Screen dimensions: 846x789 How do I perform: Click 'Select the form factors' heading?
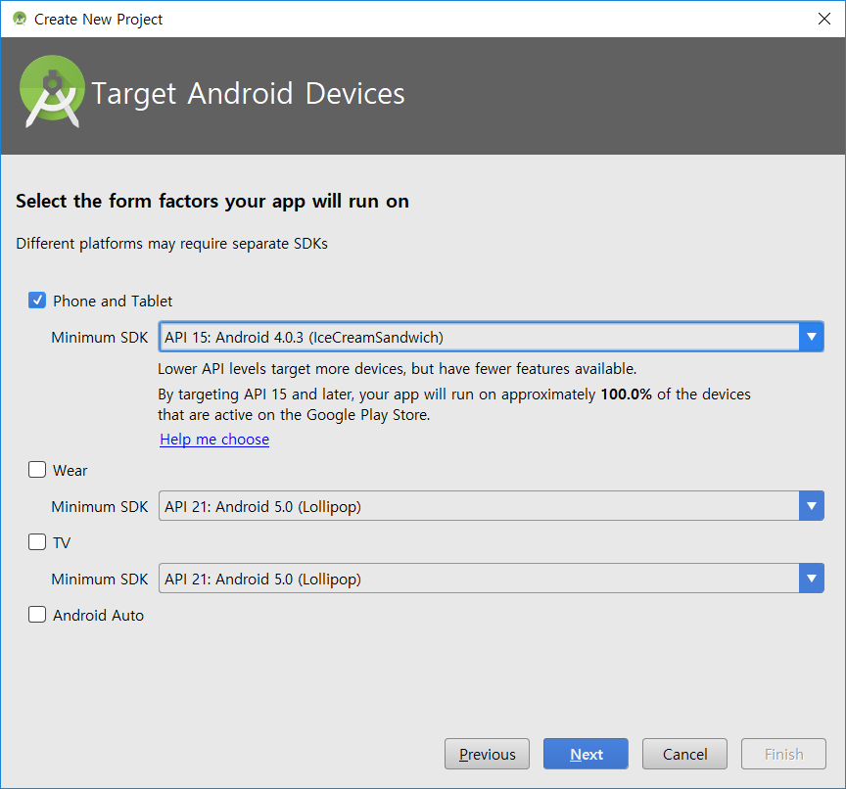point(212,201)
